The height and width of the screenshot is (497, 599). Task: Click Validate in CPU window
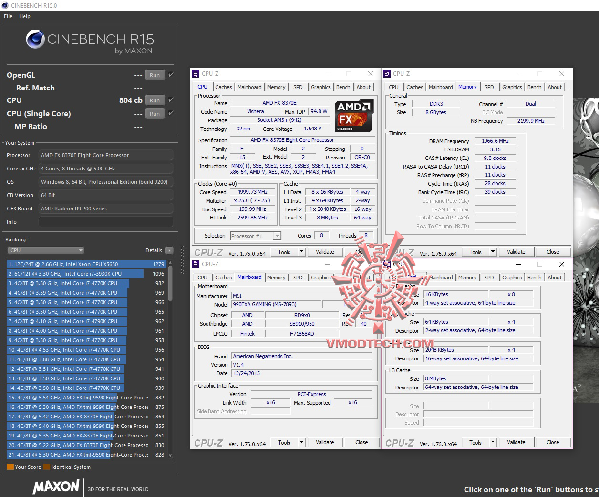tap(325, 252)
